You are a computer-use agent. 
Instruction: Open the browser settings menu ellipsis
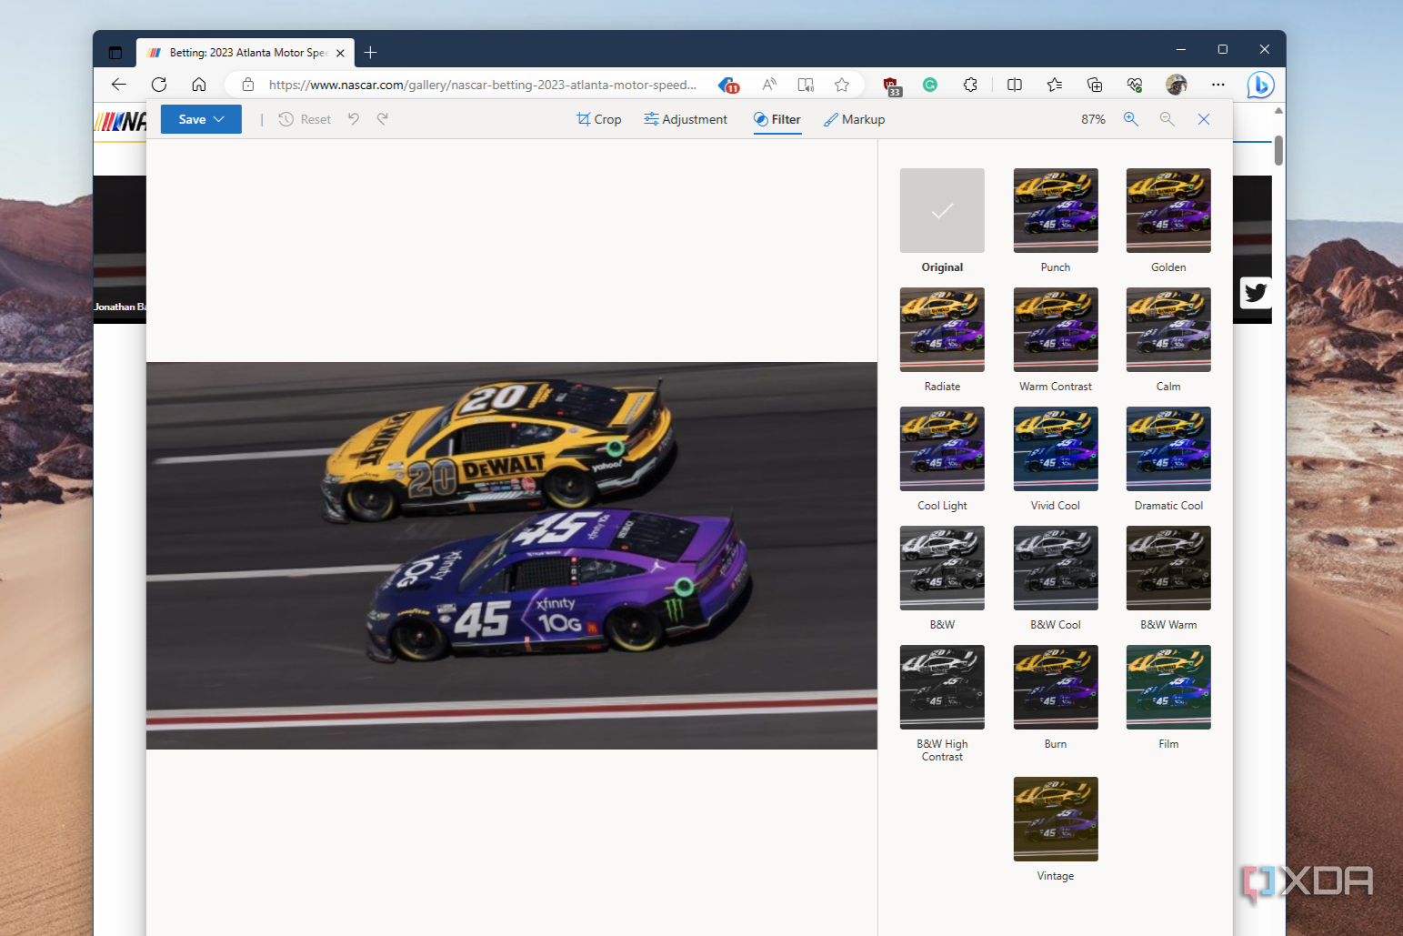pos(1218,85)
